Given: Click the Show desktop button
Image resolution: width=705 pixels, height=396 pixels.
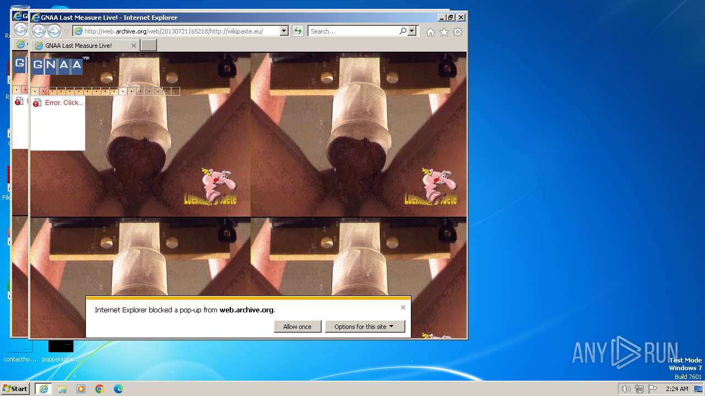Looking at the screenshot, I should (698, 389).
